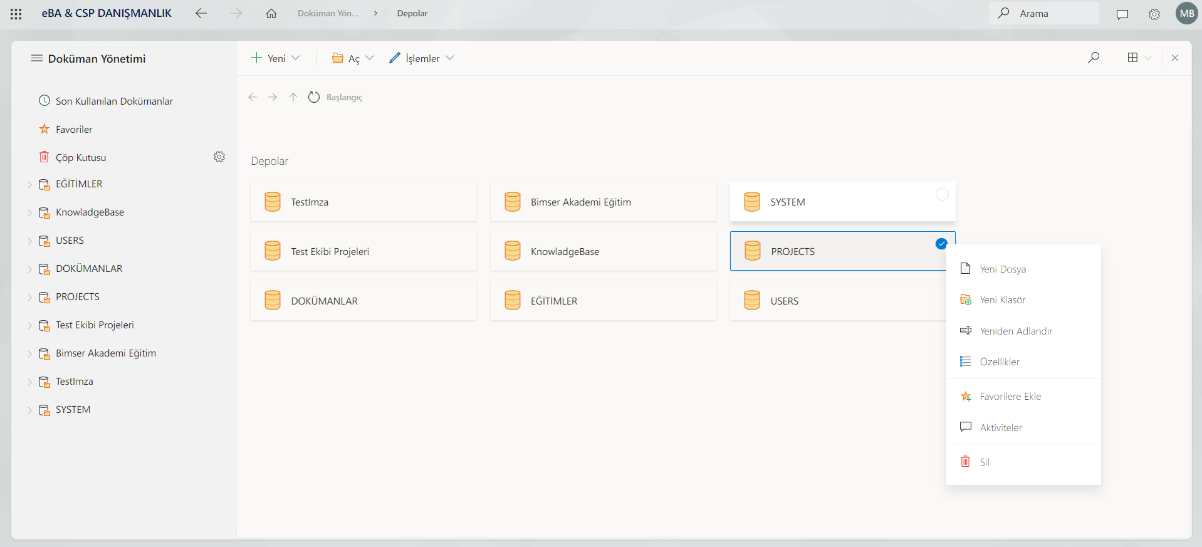Expand DOKÜMANLAR tree node

pos(29,269)
